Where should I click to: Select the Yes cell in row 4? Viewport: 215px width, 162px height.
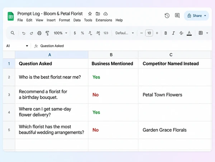point(113,112)
